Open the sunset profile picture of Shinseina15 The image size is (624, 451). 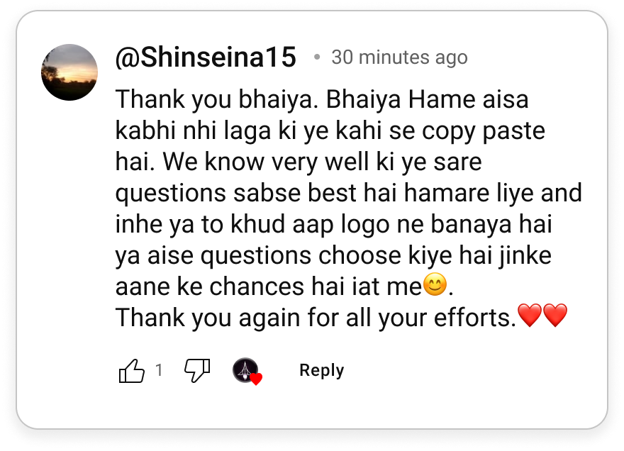click(69, 72)
